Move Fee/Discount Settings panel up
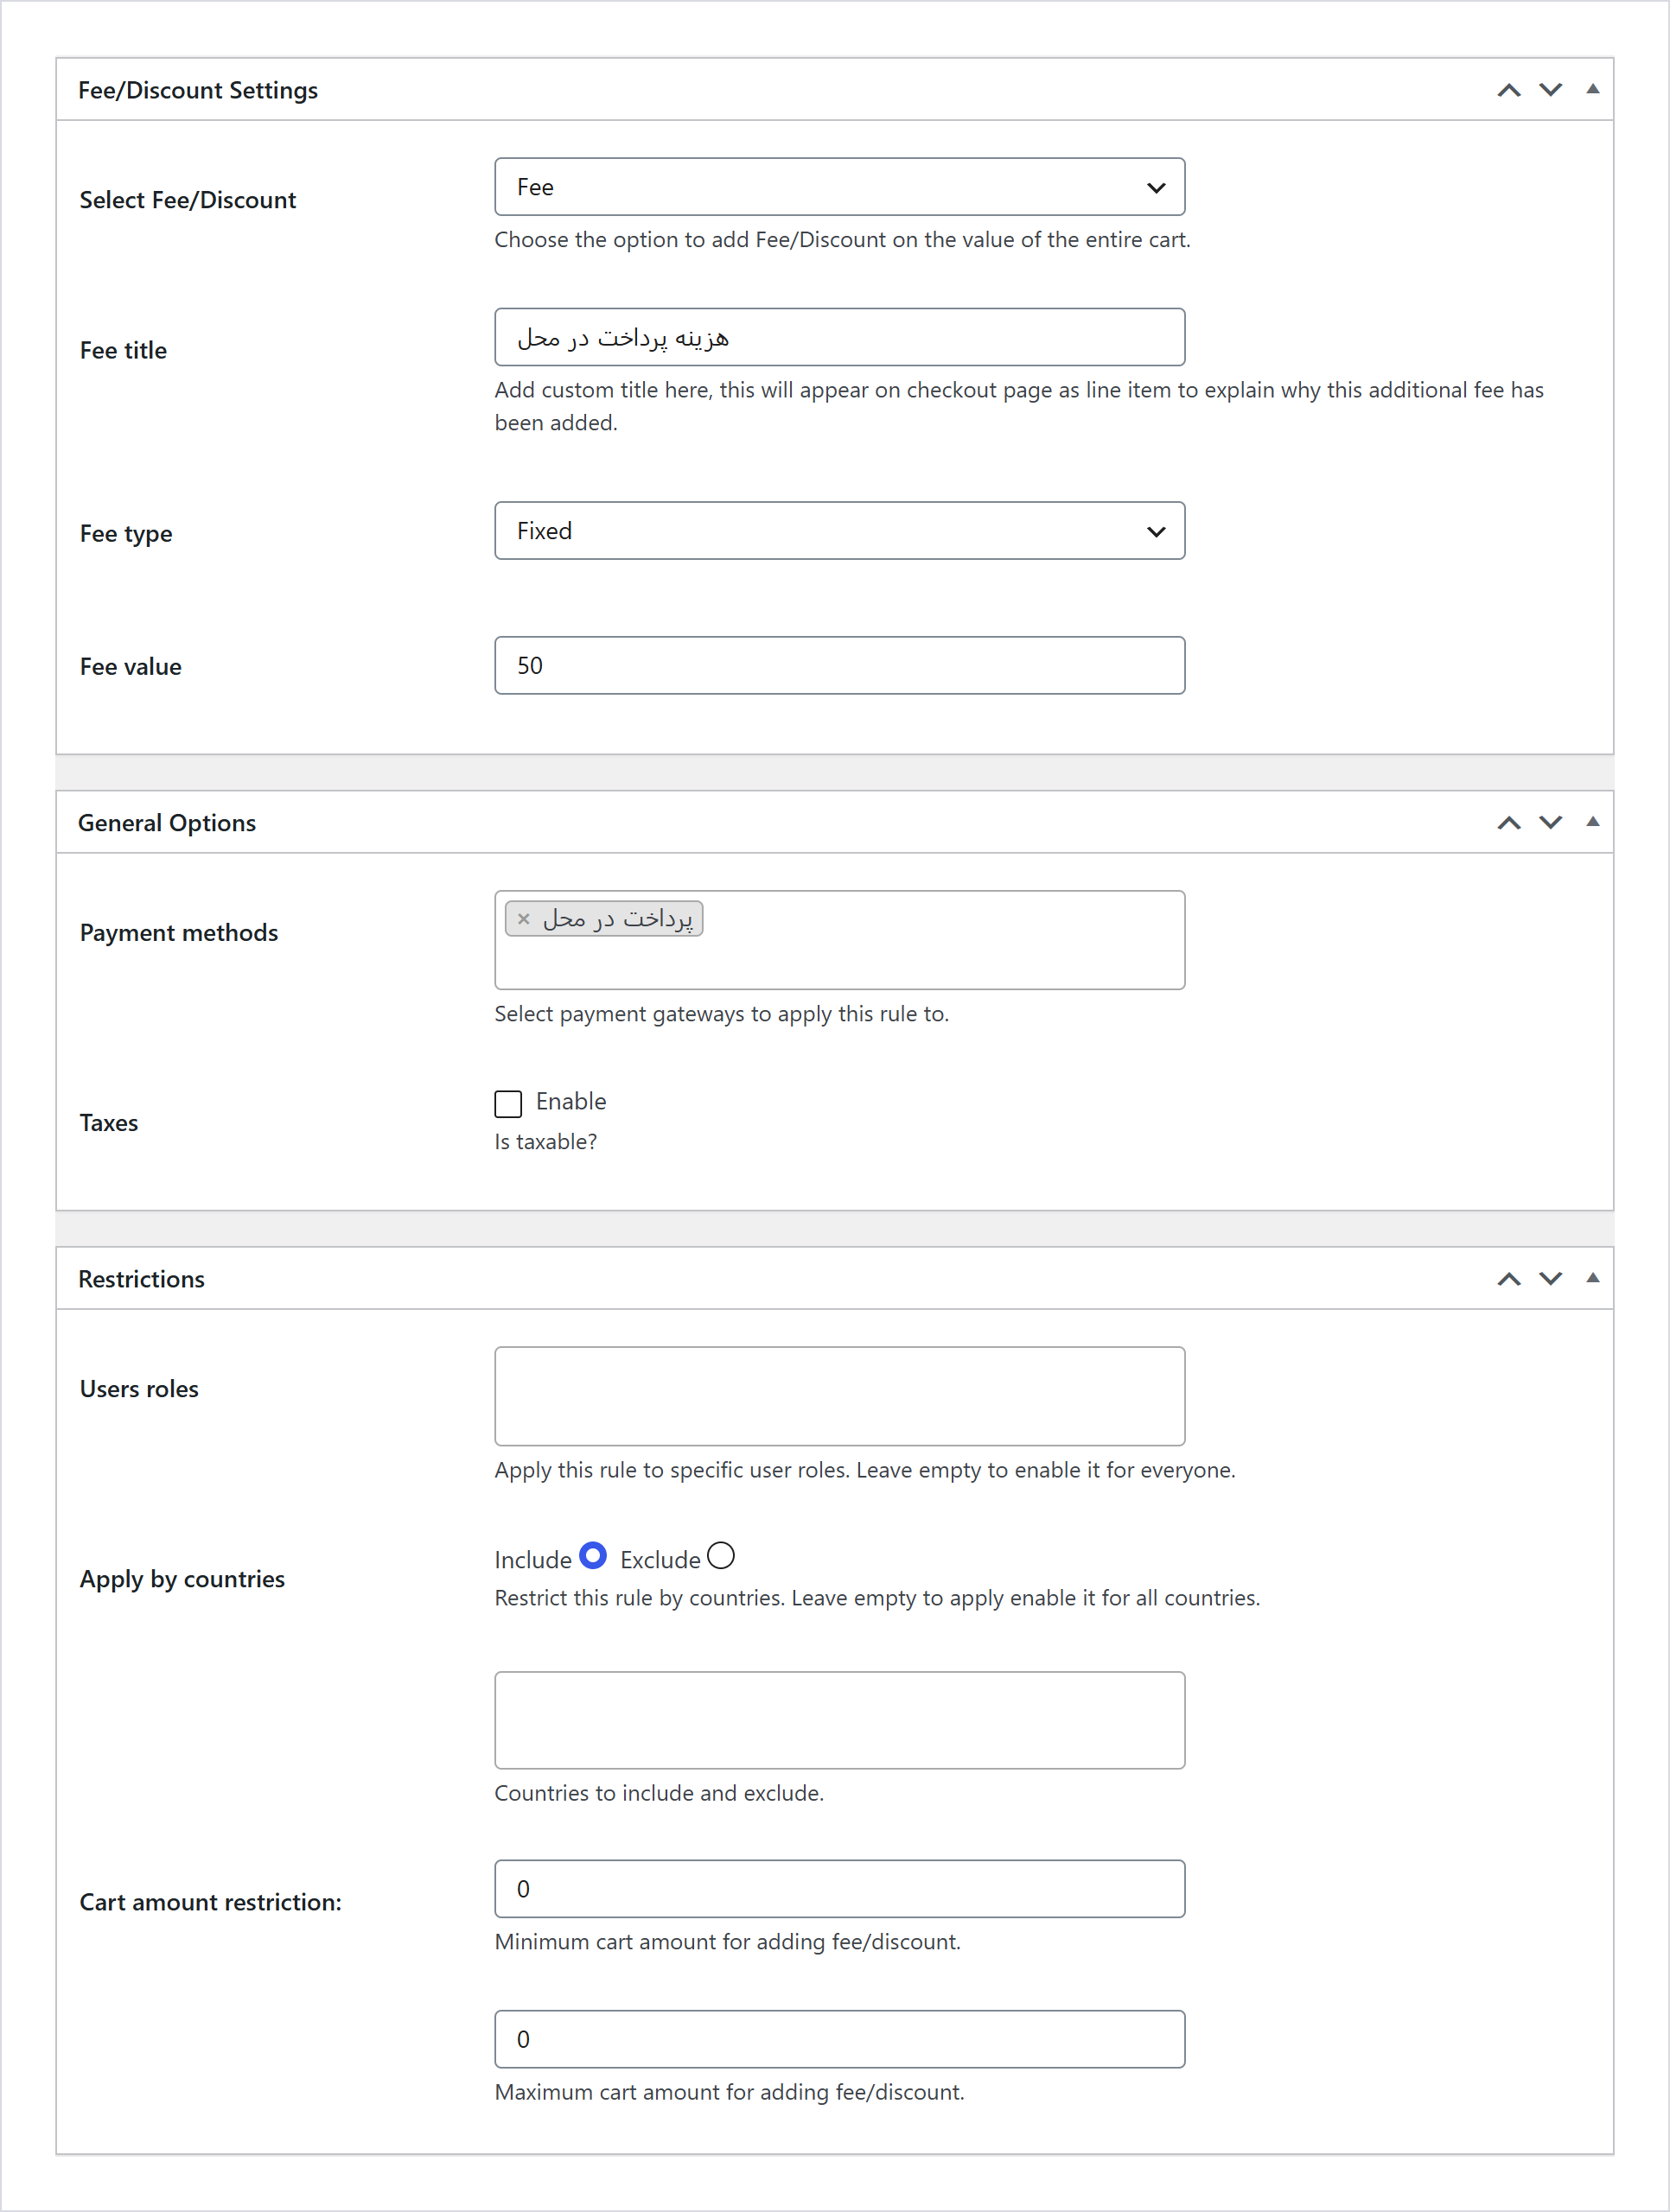Image resolution: width=1670 pixels, height=2212 pixels. tap(1507, 90)
